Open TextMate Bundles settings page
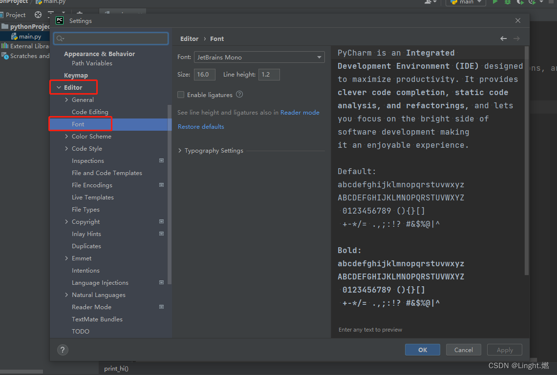This screenshot has height=375, width=557. [97, 319]
